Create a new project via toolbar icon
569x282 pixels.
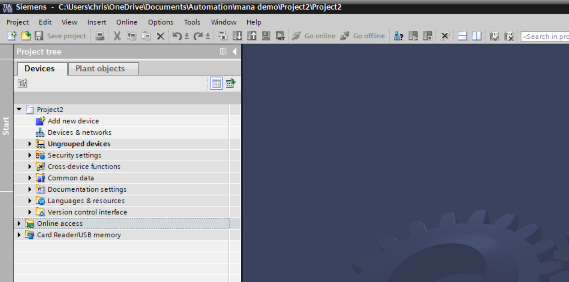click(12, 36)
